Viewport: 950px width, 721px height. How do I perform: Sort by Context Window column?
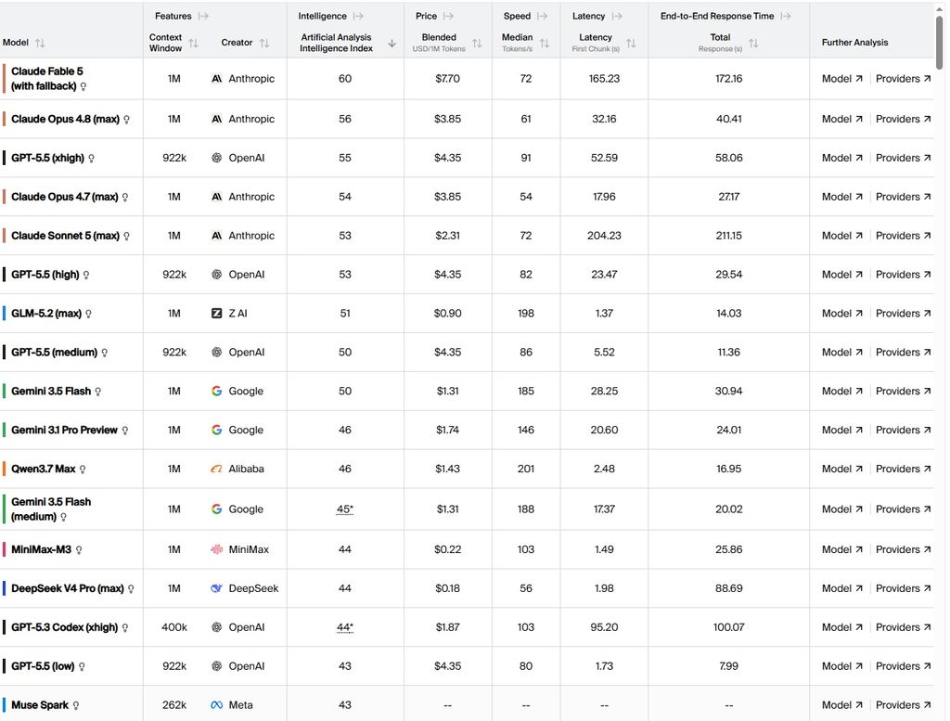(x=193, y=43)
